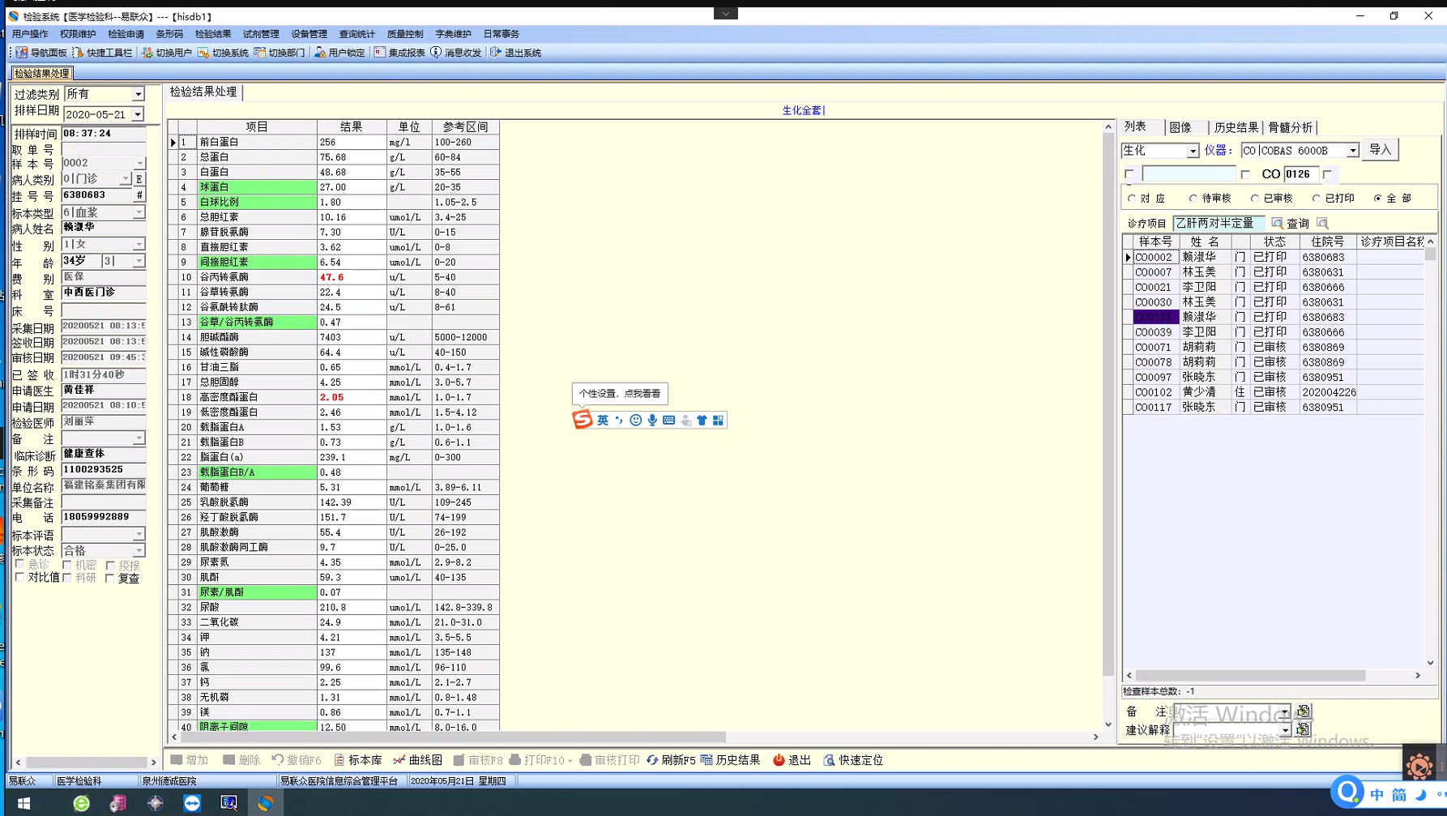Tick the checkbox after the 0126 field
The width and height of the screenshot is (1447, 816).
pos(1327,174)
